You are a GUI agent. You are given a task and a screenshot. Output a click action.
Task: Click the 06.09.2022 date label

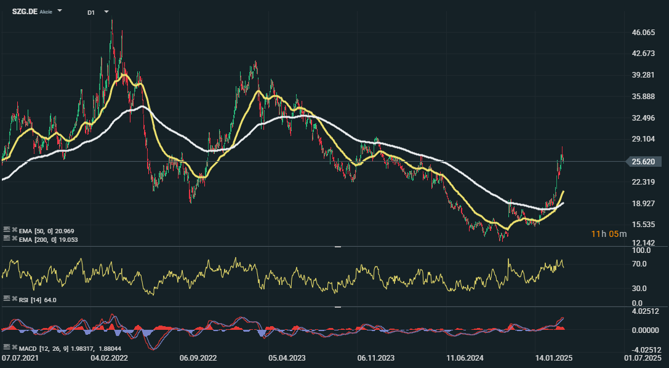198,358
